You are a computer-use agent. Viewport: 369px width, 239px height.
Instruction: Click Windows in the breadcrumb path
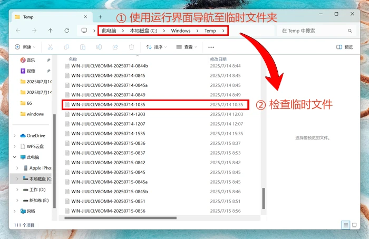coord(181,31)
